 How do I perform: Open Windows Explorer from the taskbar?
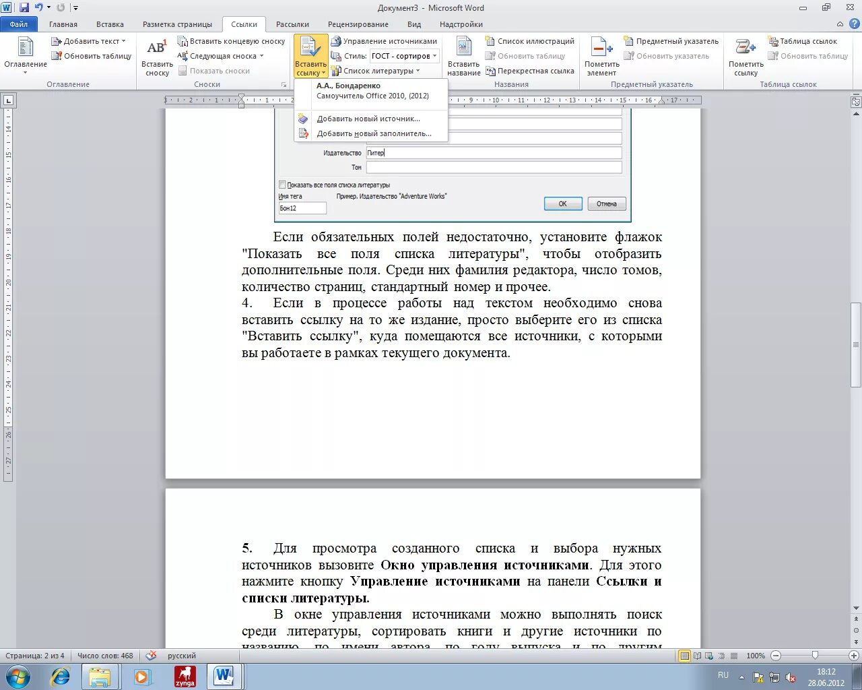(x=100, y=677)
